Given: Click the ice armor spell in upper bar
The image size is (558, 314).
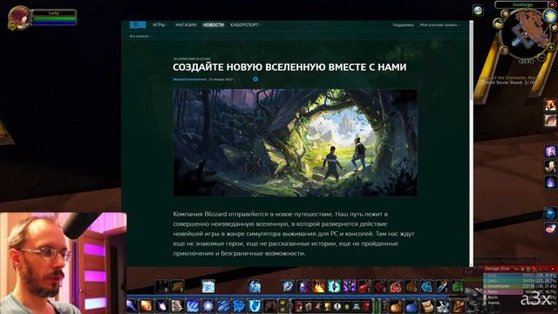Looking at the screenshot, I should (255, 286).
